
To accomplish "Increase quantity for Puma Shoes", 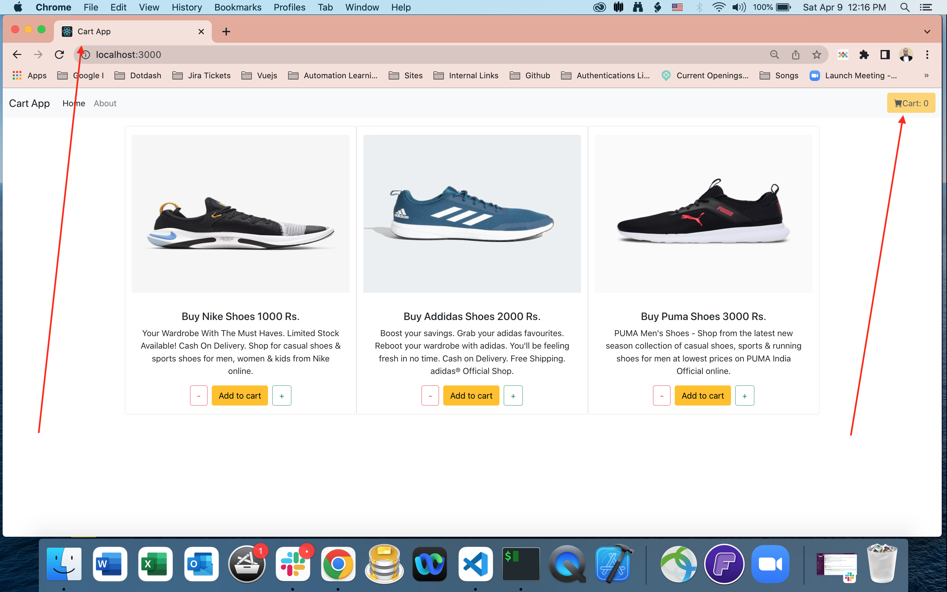I will pyautogui.click(x=744, y=395).
